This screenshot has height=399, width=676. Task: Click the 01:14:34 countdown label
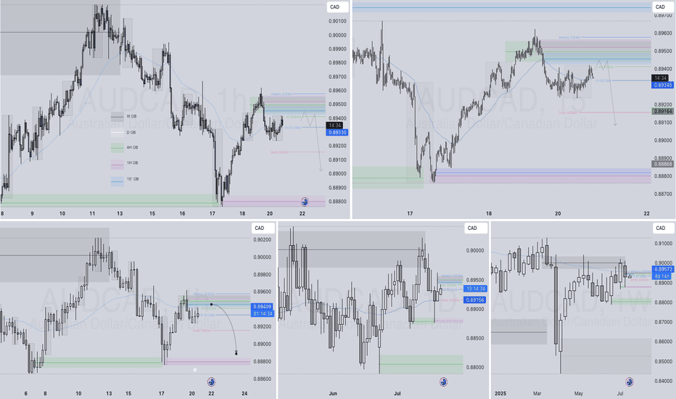click(263, 313)
